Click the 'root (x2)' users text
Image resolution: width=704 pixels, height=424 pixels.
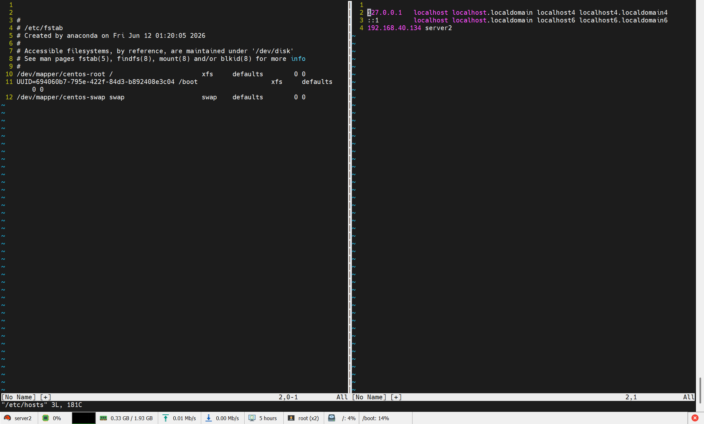point(309,418)
